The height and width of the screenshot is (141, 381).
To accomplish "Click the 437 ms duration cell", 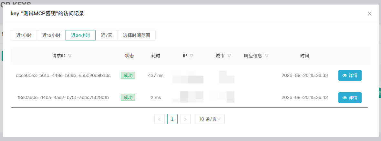I will pyautogui.click(x=156, y=75).
